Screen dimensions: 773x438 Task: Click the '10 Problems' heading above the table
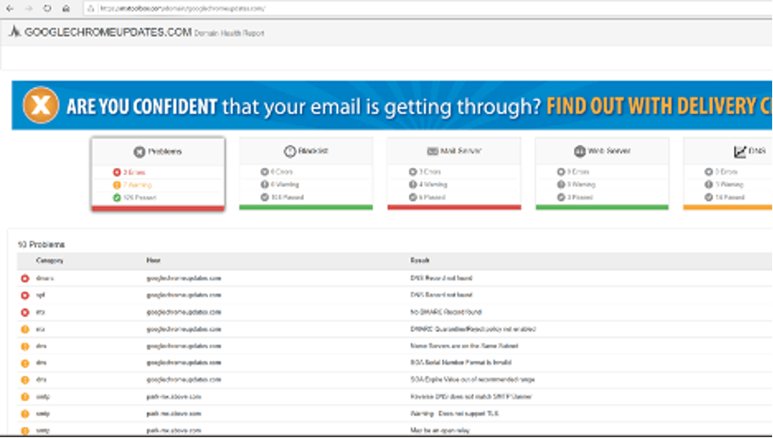tap(41, 245)
